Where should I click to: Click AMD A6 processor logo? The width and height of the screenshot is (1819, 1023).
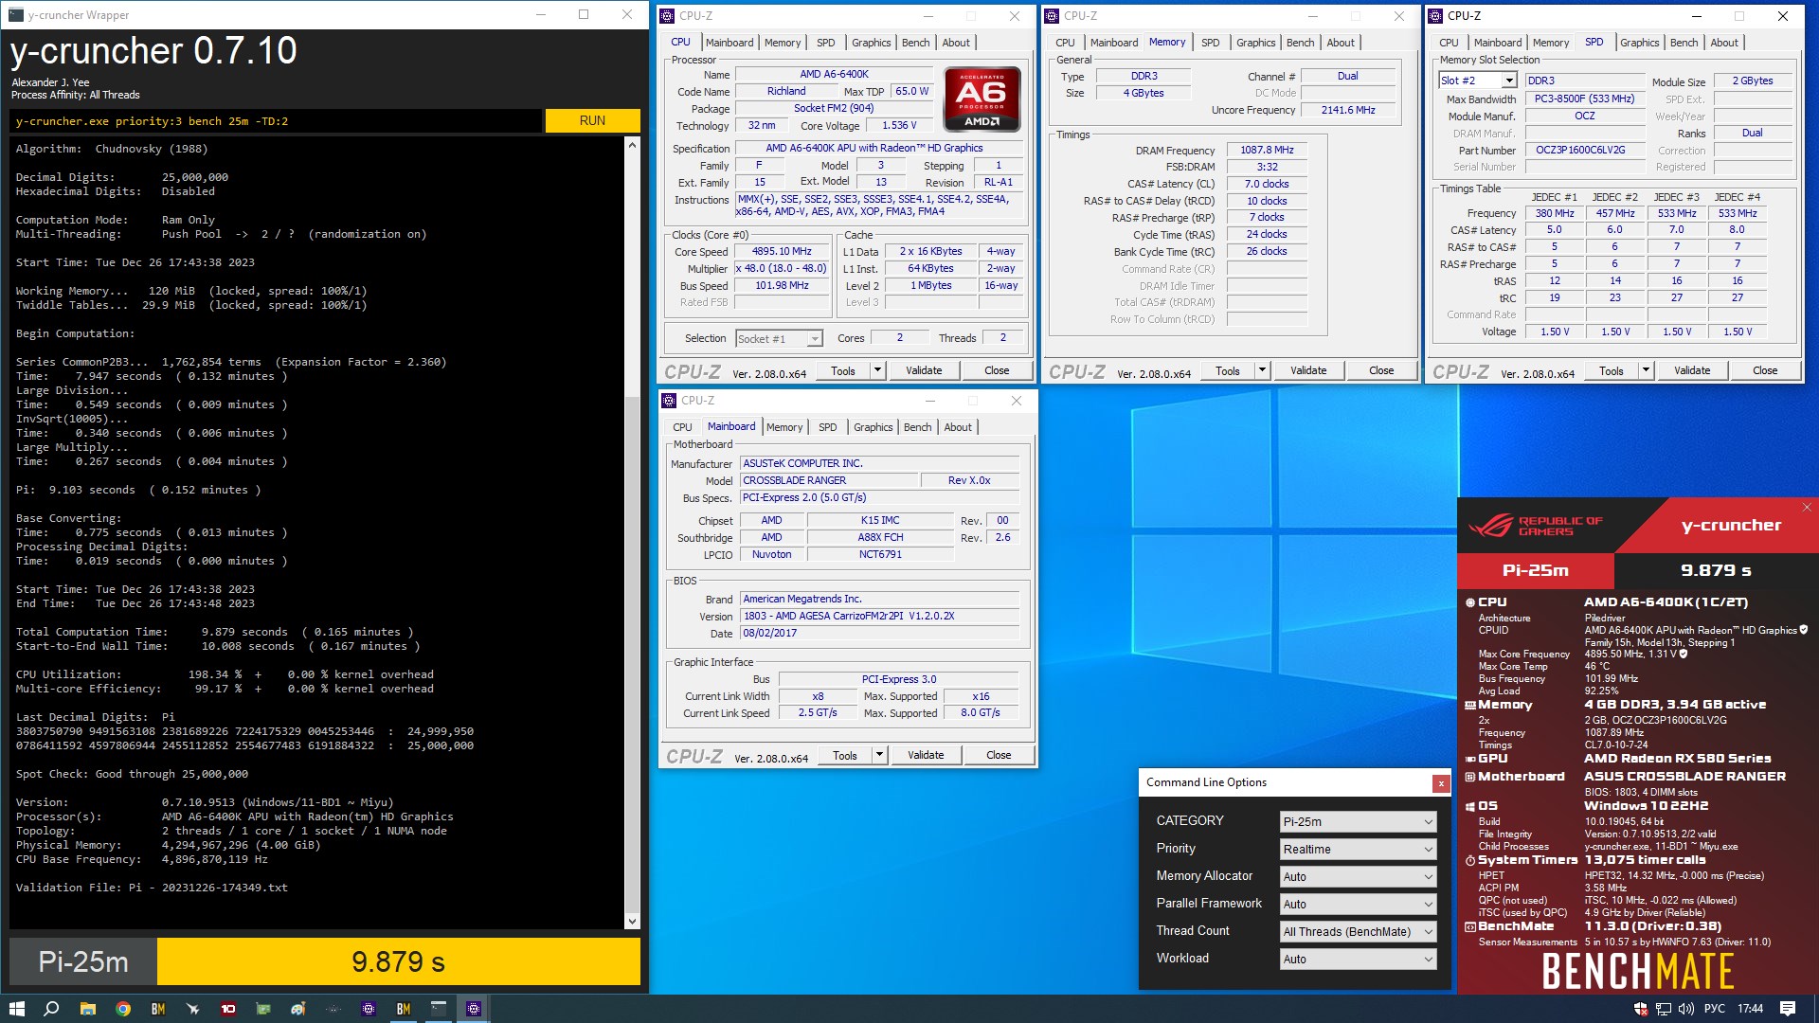[x=982, y=99]
